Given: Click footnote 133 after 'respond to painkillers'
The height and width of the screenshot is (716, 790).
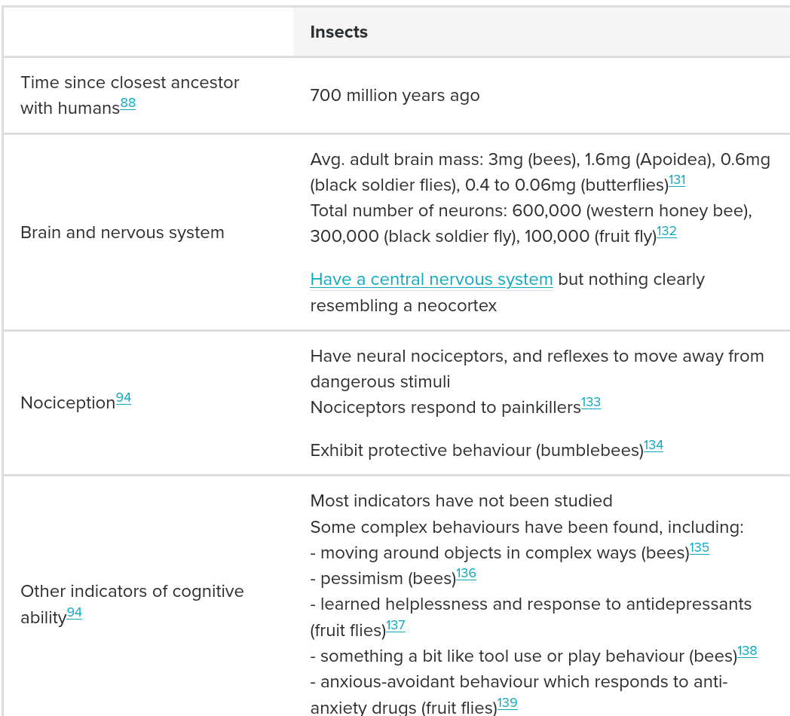Looking at the screenshot, I should point(591,402).
